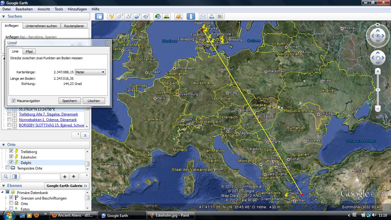Record a tour with camera icon
391x220 pixels.
(146, 16)
